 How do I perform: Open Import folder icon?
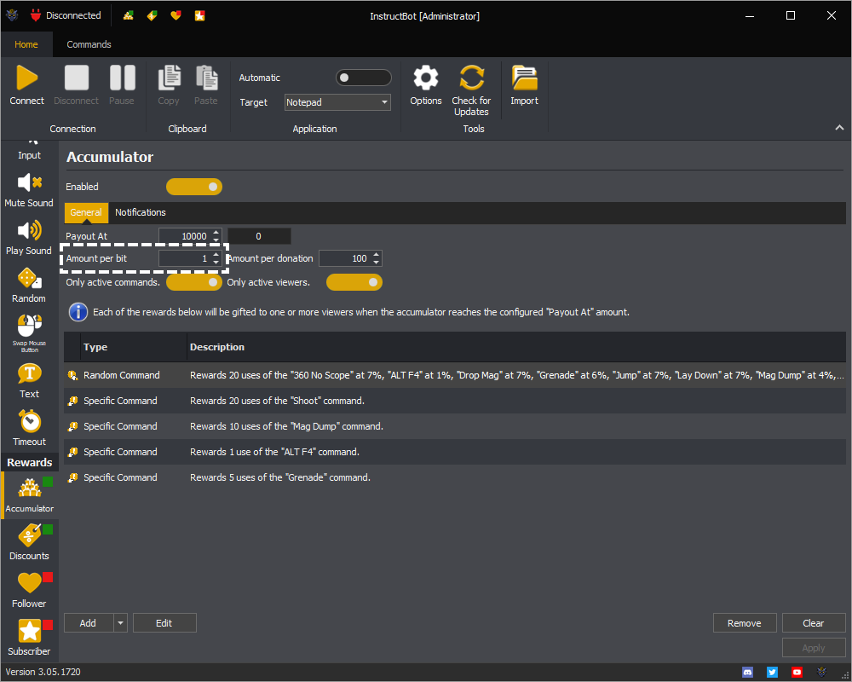click(524, 78)
